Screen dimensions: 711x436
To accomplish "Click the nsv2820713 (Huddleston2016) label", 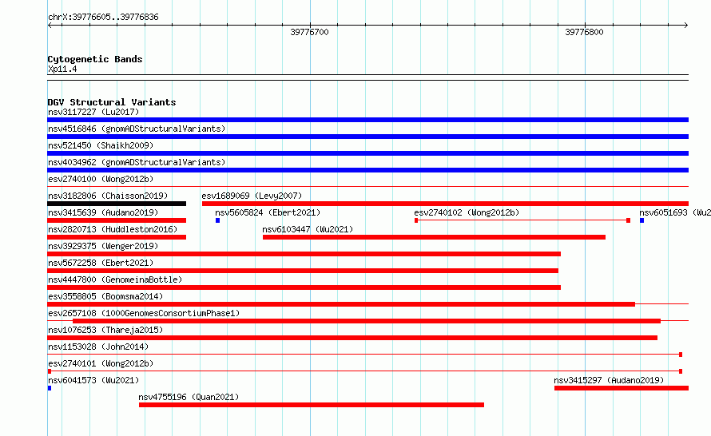I will [x=113, y=229].
